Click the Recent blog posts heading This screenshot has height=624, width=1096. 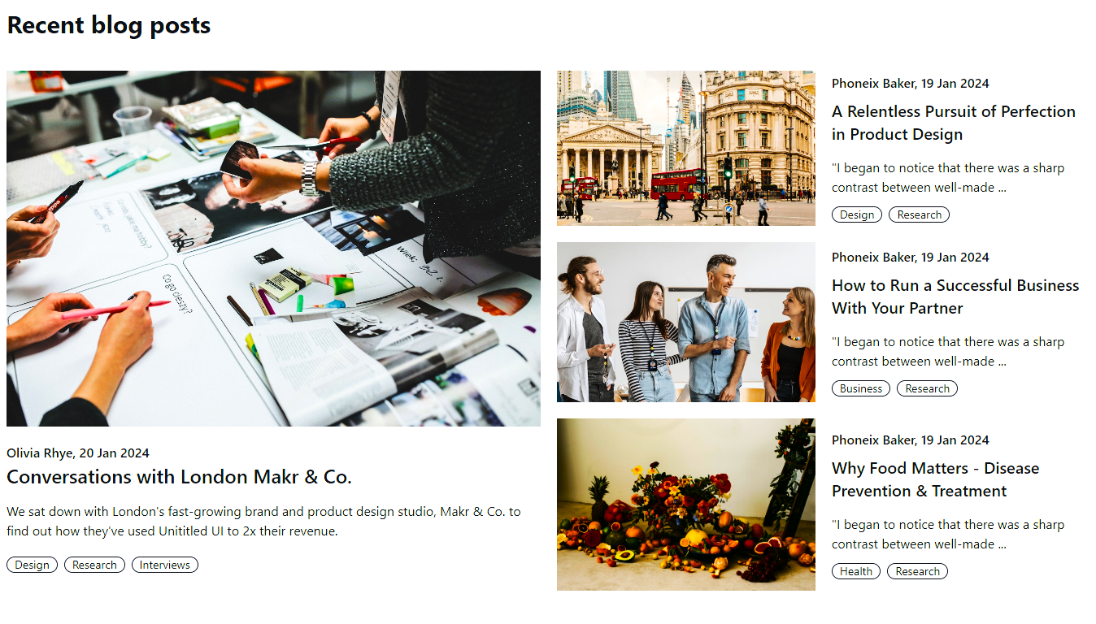point(109,25)
